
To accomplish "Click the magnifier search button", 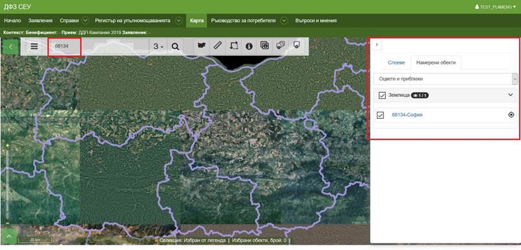I will click(175, 47).
